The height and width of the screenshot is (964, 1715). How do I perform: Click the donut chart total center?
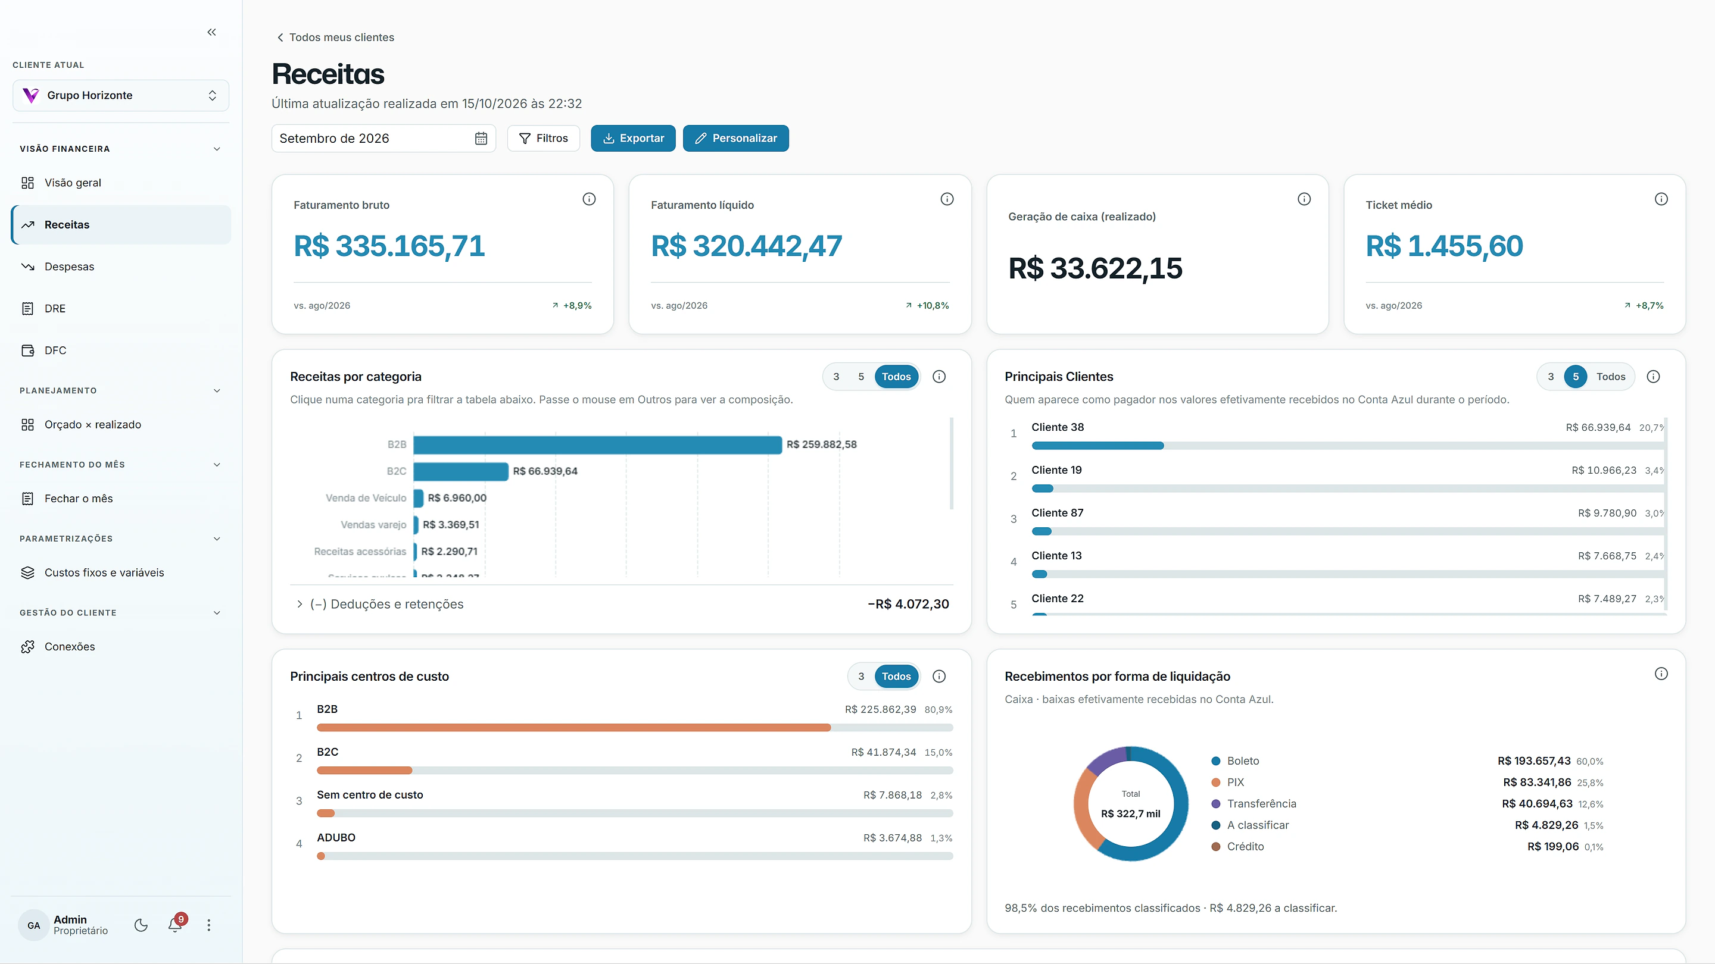coord(1130,805)
